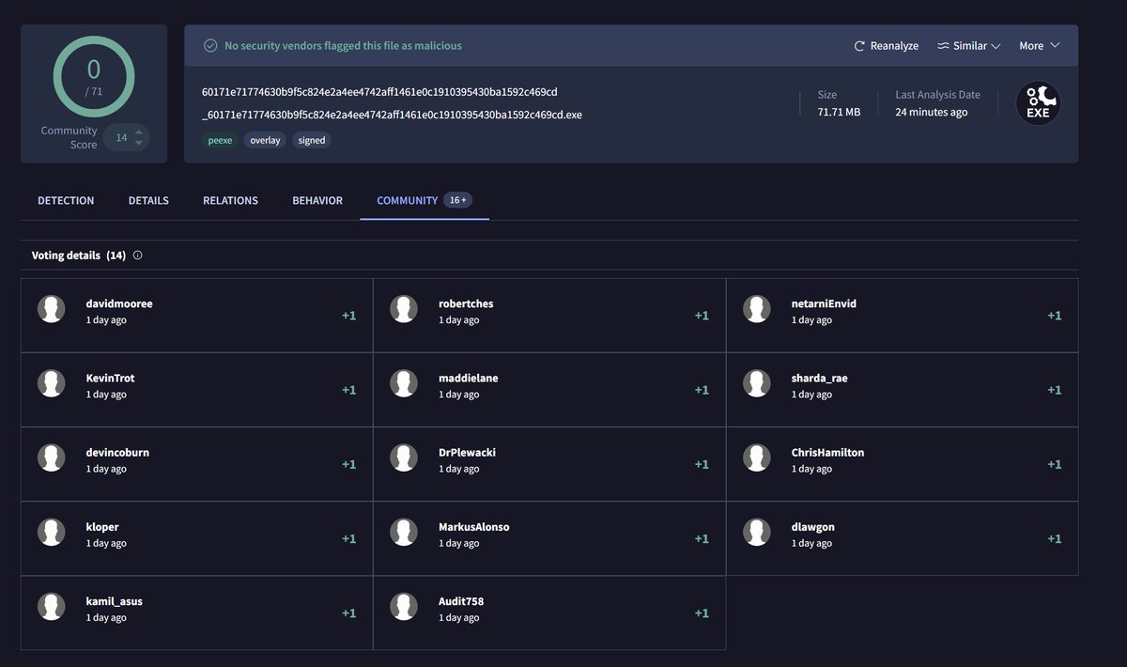Open dlawgon username link
Image resolution: width=1127 pixels, height=667 pixels.
[x=813, y=527]
